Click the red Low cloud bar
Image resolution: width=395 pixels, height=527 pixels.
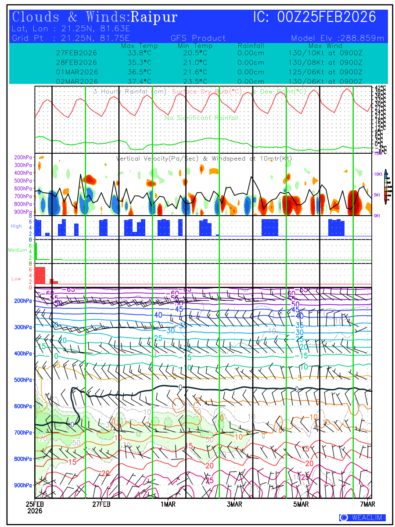(40, 275)
